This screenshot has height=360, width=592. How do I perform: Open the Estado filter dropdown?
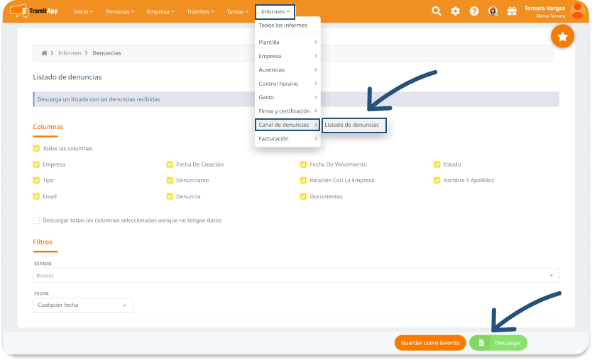coord(296,275)
